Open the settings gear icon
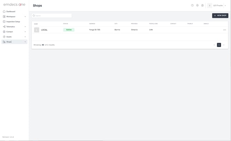The height and width of the screenshot is (141, 231). click(198, 5)
